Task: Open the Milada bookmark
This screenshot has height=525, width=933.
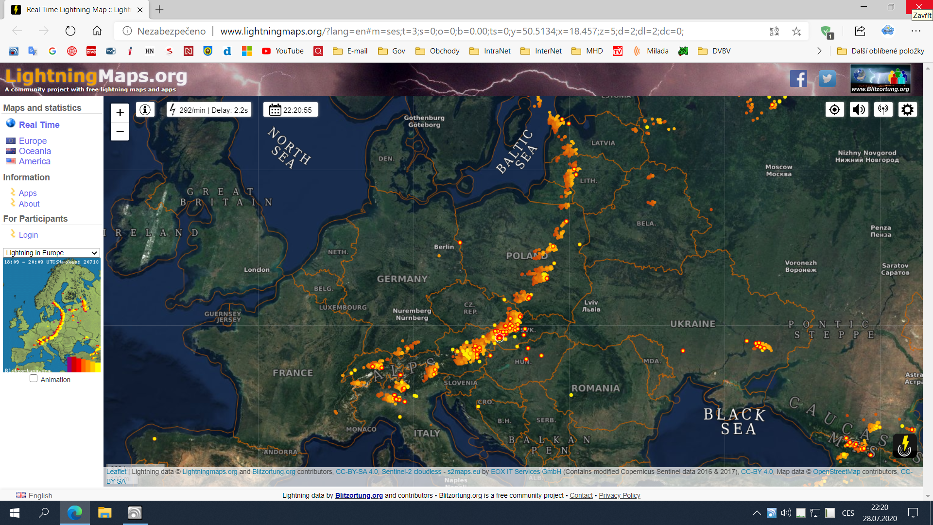Action: [x=651, y=51]
